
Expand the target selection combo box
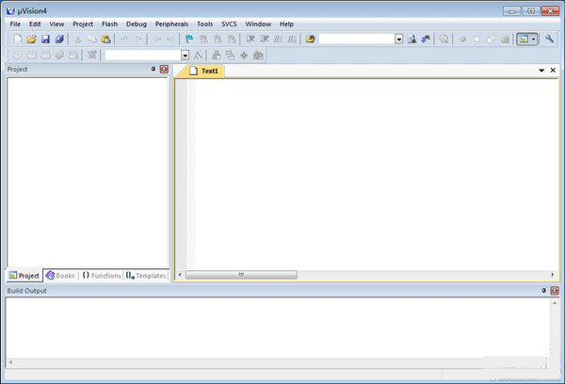coord(186,56)
